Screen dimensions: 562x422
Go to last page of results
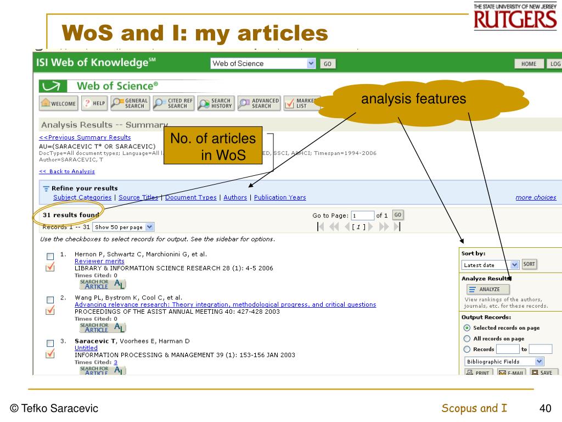pyautogui.click(x=397, y=226)
